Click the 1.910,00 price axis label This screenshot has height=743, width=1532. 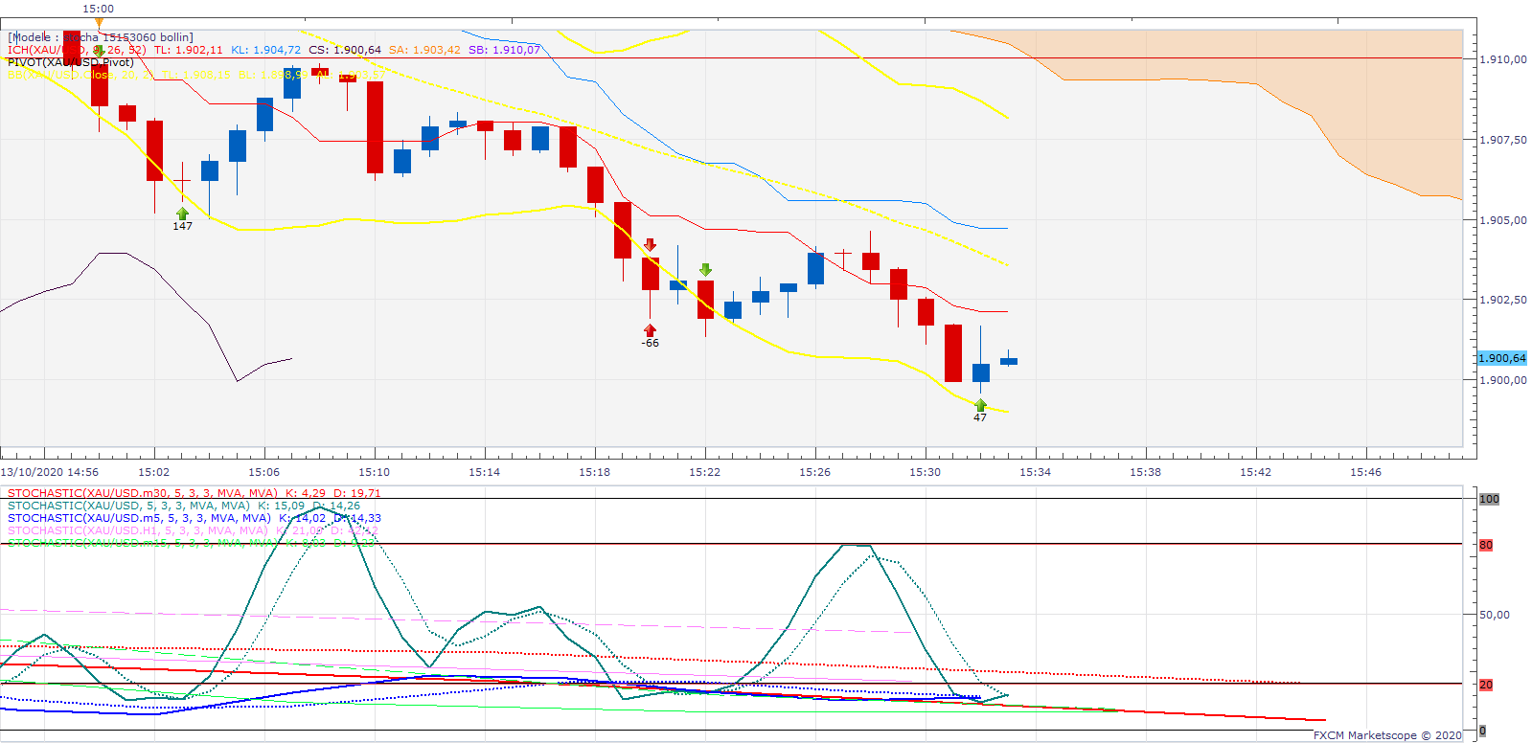1503,59
